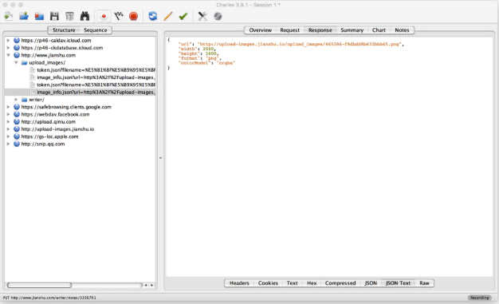Click the Save session floppy icon
499x304 pixels.
coord(54,16)
